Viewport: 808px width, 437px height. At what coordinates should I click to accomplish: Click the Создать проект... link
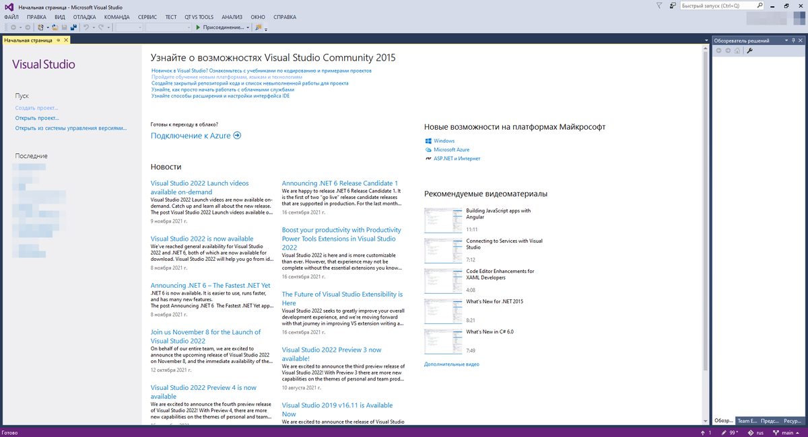point(37,108)
